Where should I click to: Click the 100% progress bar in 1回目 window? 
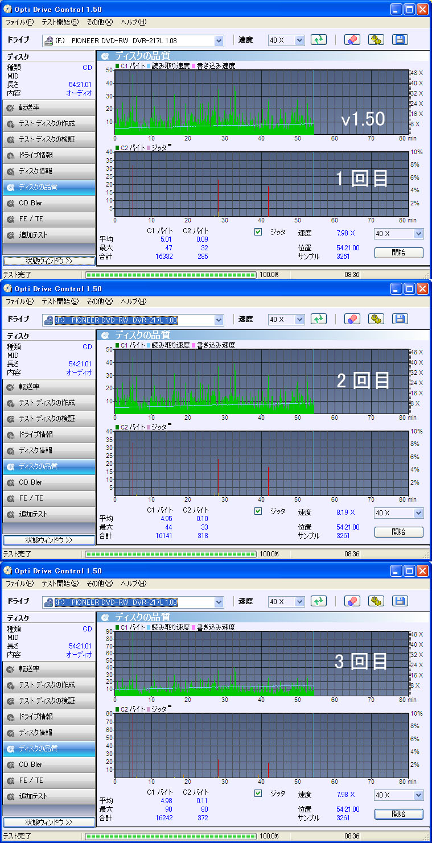coord(171,274)
